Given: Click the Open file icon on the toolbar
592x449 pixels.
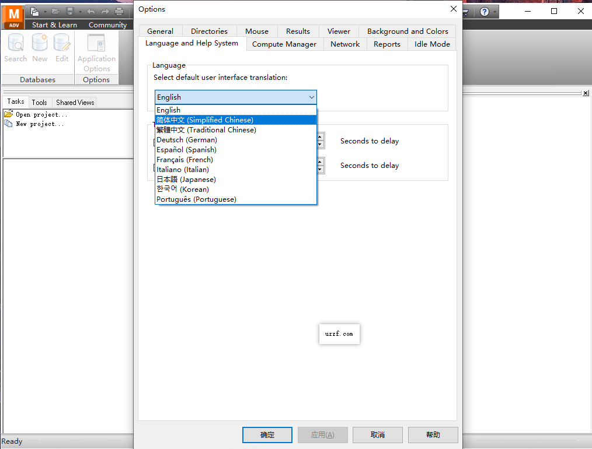Looking at the screenshot, I should pos(55,12).
